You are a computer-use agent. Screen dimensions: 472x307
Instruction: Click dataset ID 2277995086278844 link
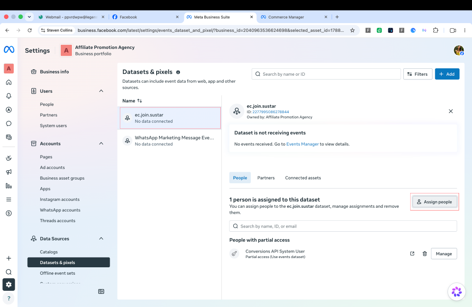pyautogui.click(x=270, y=112)
